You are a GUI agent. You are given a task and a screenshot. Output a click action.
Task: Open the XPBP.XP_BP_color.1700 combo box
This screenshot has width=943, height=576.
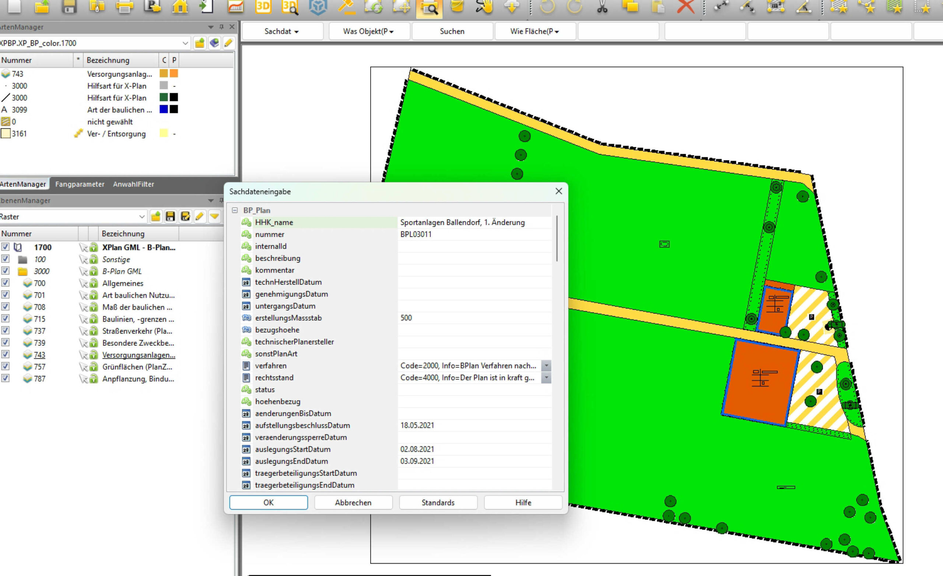(x=95, y=43)
